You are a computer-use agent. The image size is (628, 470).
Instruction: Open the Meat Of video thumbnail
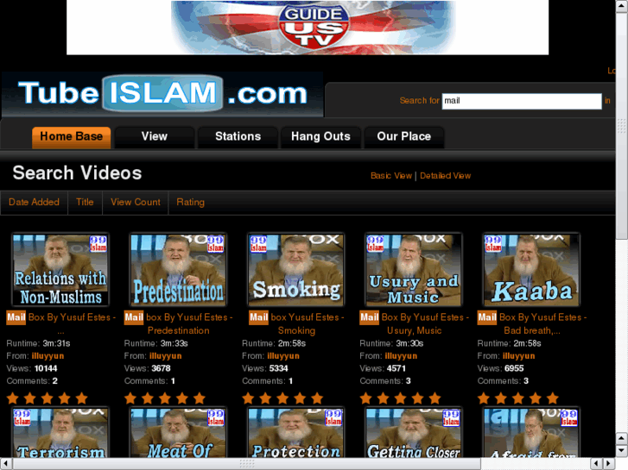(x=178, y=433)
